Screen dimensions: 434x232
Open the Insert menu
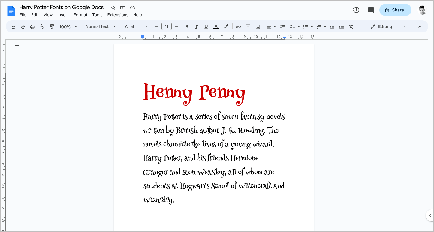point(63,14)
